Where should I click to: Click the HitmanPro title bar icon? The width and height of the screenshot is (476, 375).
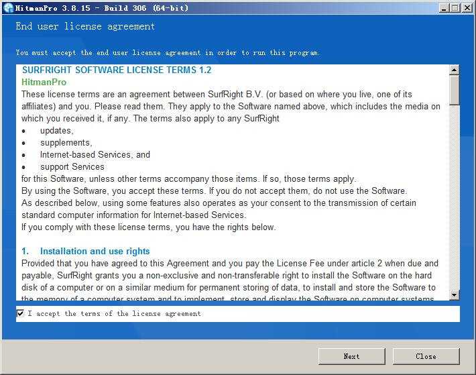point(9,8)
